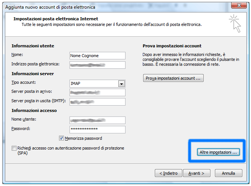Go back with Indietro button
251x186 pixels.
168,173
